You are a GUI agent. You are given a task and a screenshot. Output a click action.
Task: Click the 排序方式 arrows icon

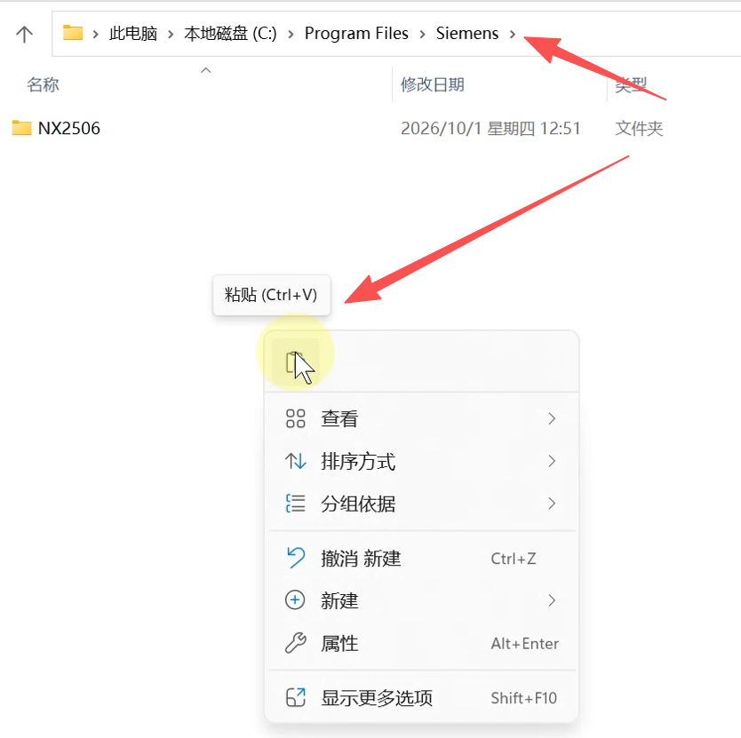tap(295, 461)
